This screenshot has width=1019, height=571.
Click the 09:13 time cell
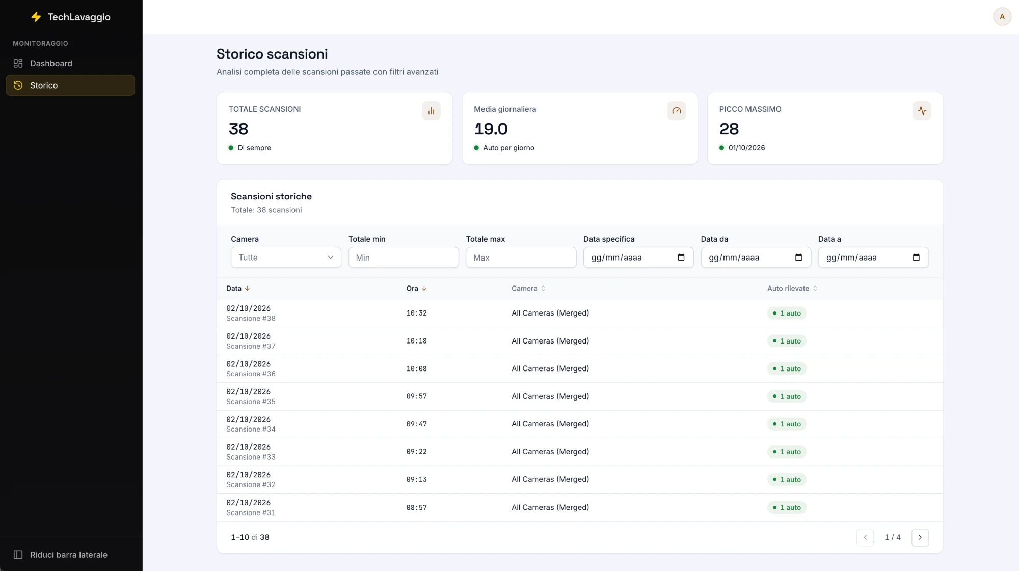(416, 479)
